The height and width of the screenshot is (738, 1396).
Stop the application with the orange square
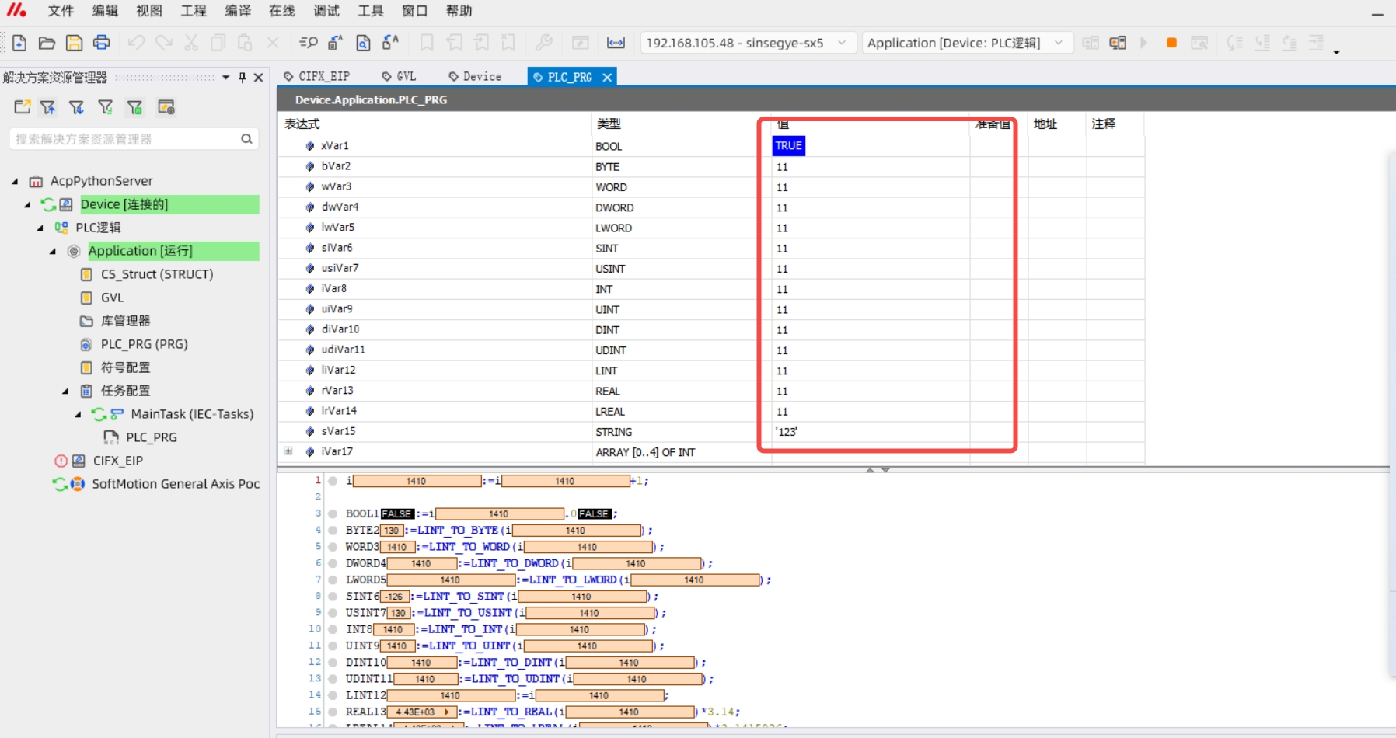(1171, 43)
